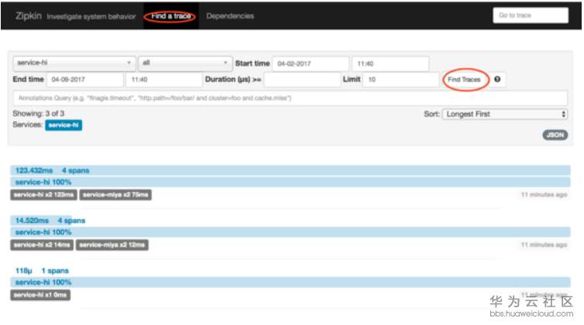Open the 123.432ms trace with 4 spans
Viewport: 584px width, 325px height.
pyautogui.click(x=290, y=170)
